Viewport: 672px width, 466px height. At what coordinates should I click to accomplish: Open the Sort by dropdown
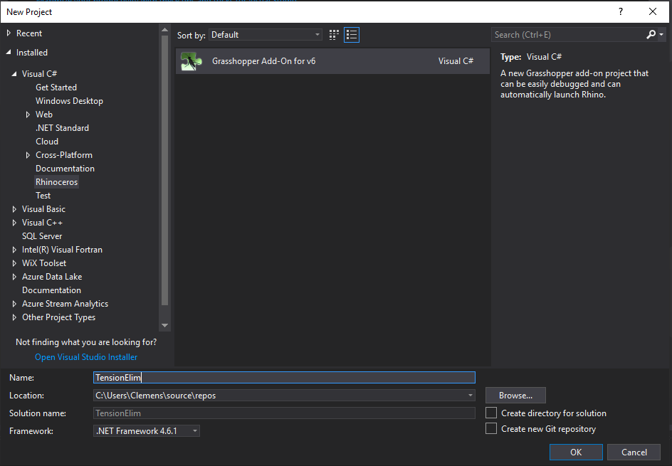[266, 35]
